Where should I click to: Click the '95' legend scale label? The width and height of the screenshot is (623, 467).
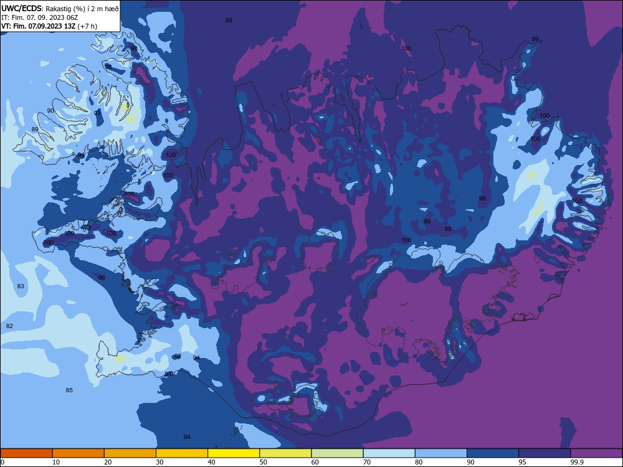click(x=523, y=462)
